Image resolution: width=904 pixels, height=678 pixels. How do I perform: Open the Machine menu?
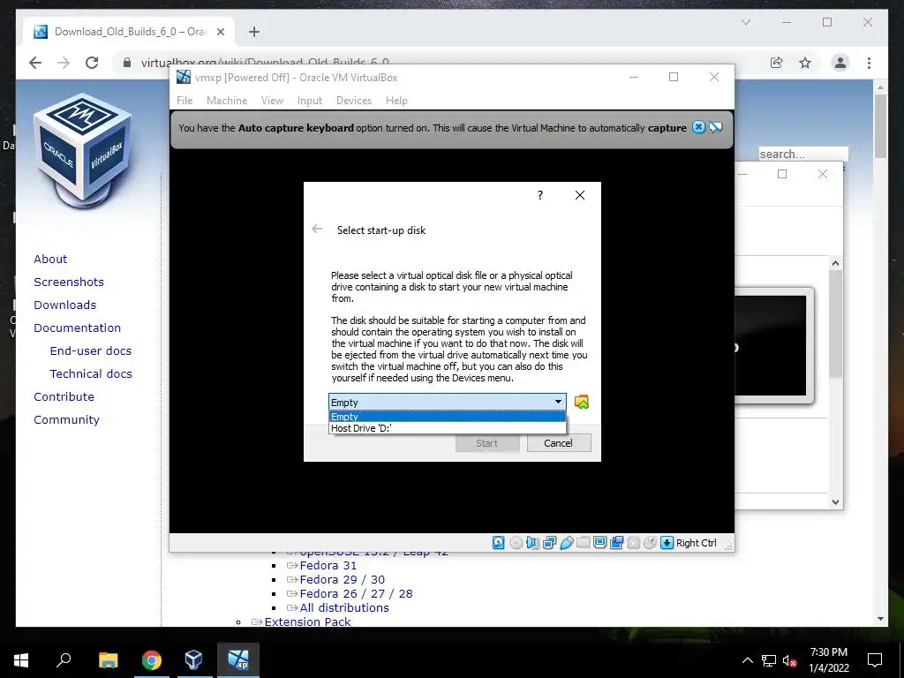click(227, 101)
